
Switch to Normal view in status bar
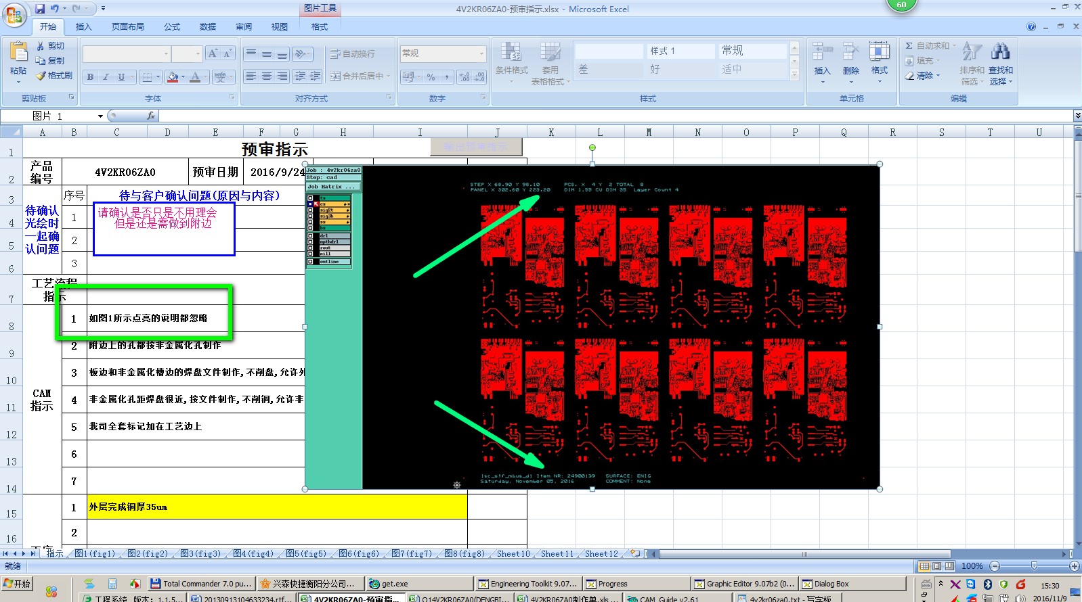924,566
